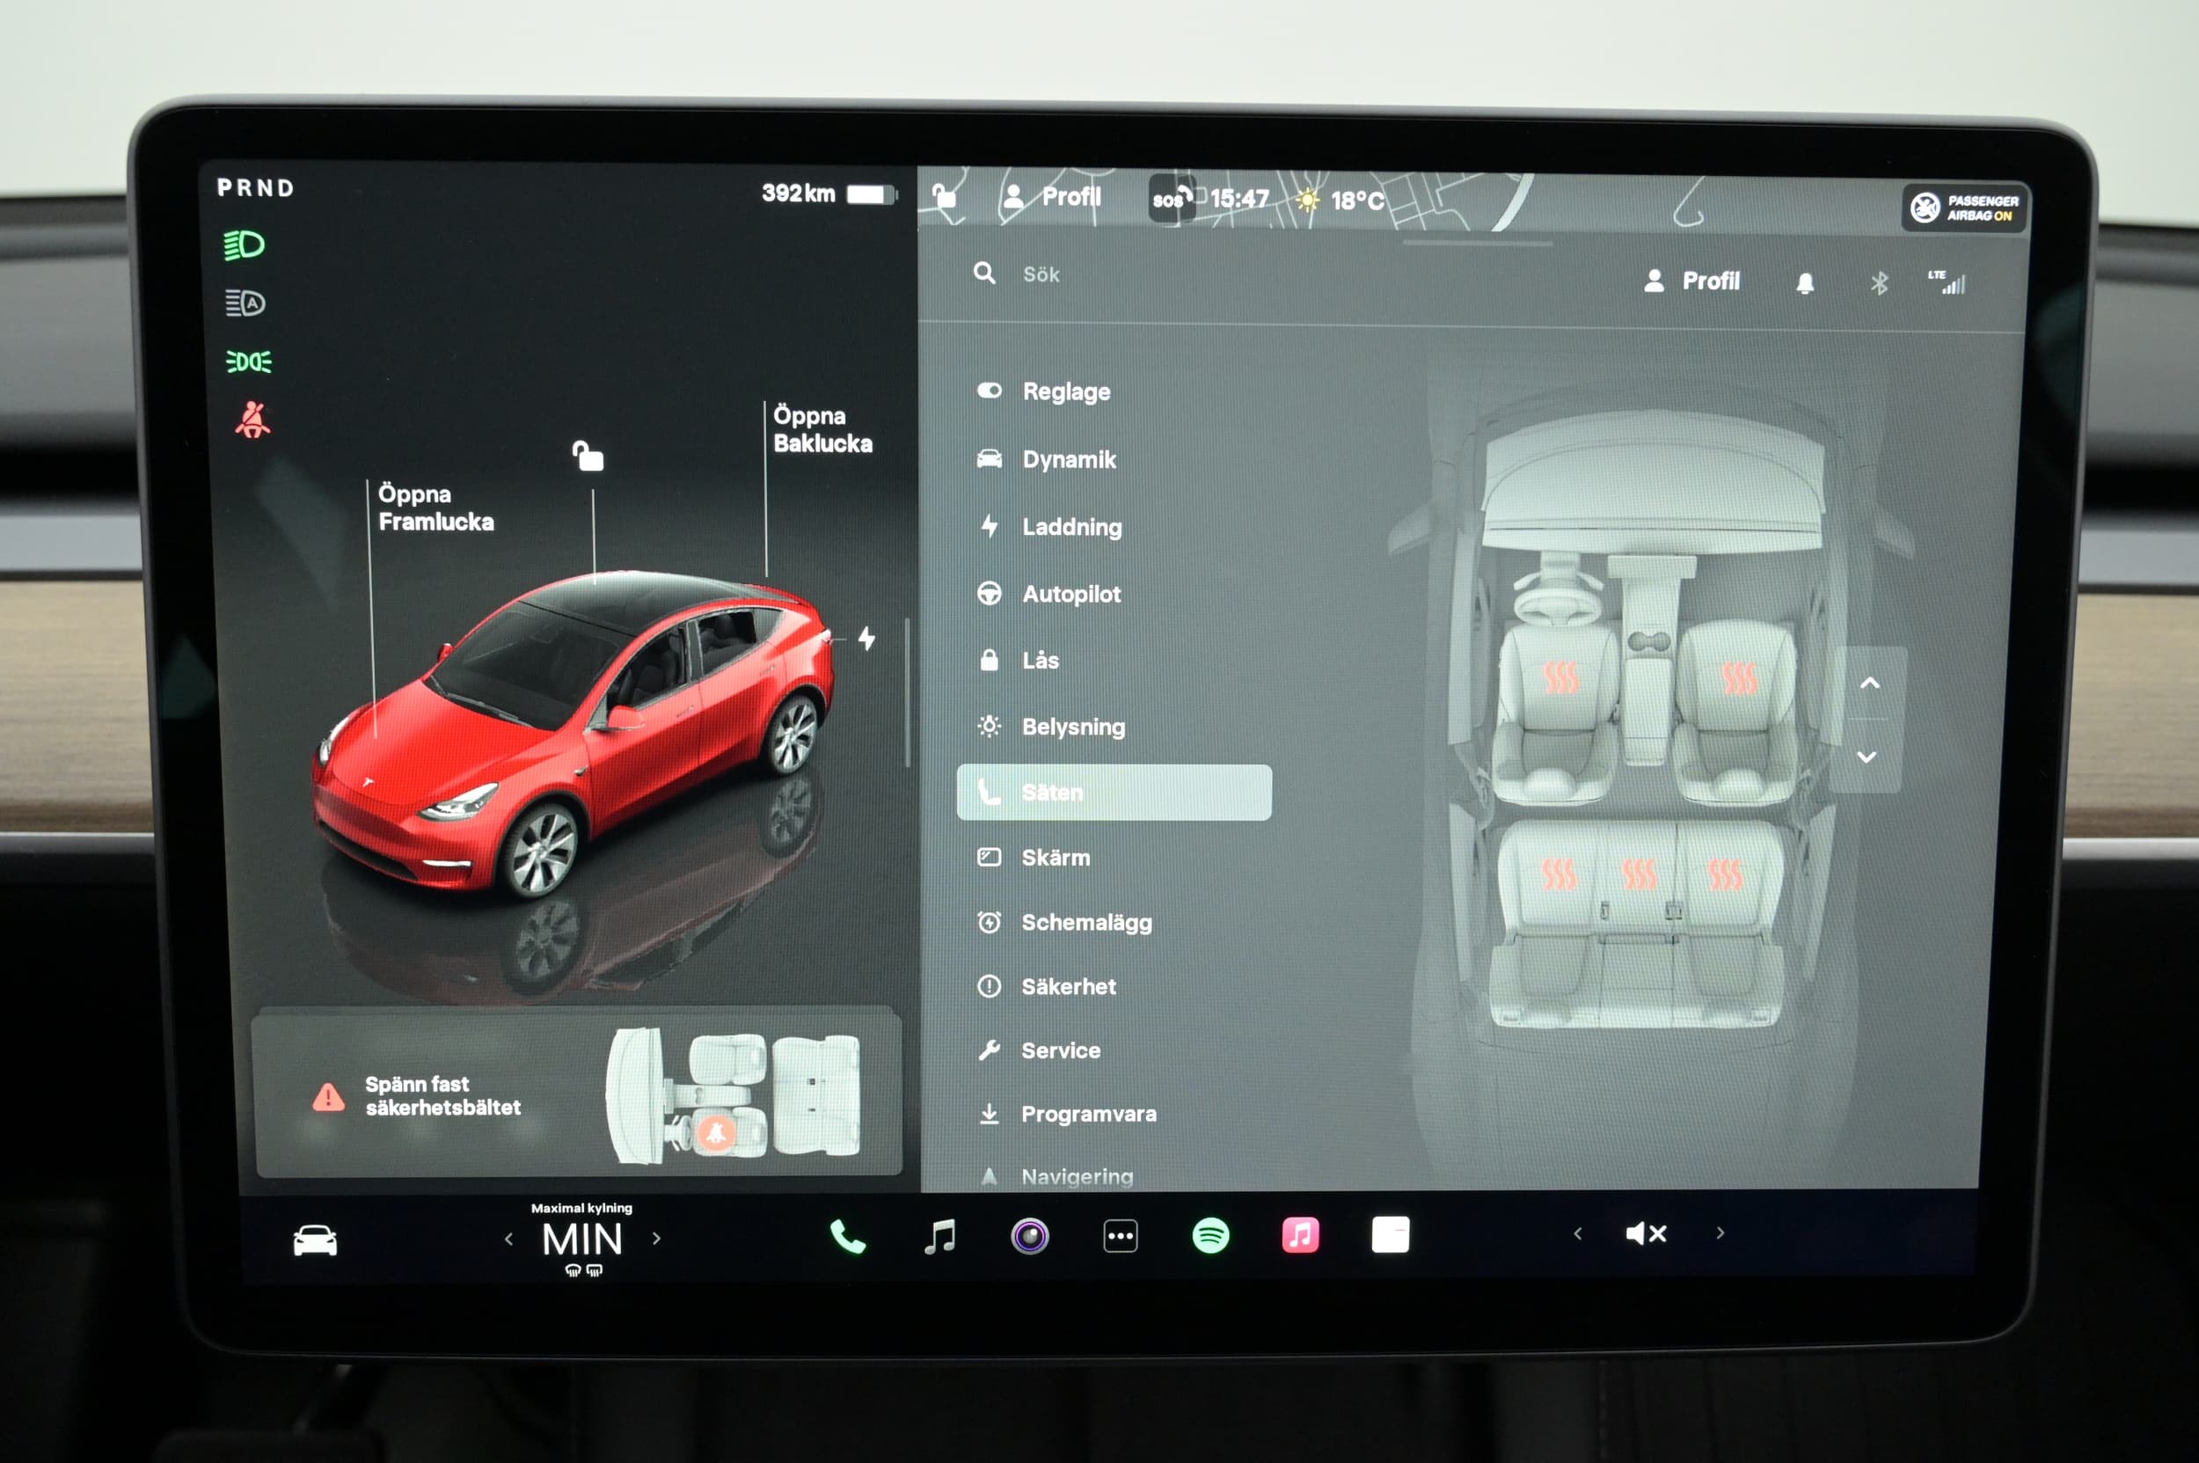Toggle rear left seat heater
The height and width of the screenshot is (1463, 2199).
(1557, 874)
